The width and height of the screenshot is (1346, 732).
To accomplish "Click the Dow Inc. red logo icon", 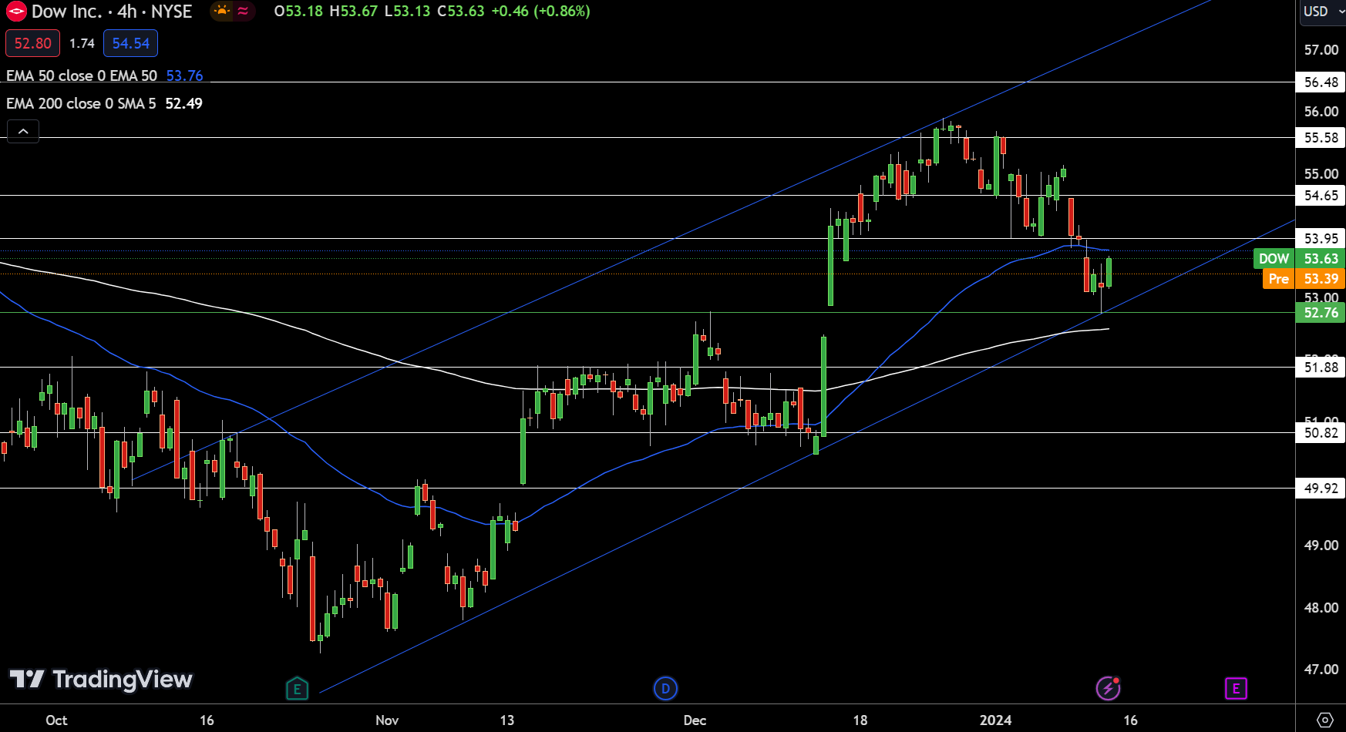I will click(16, 12).
